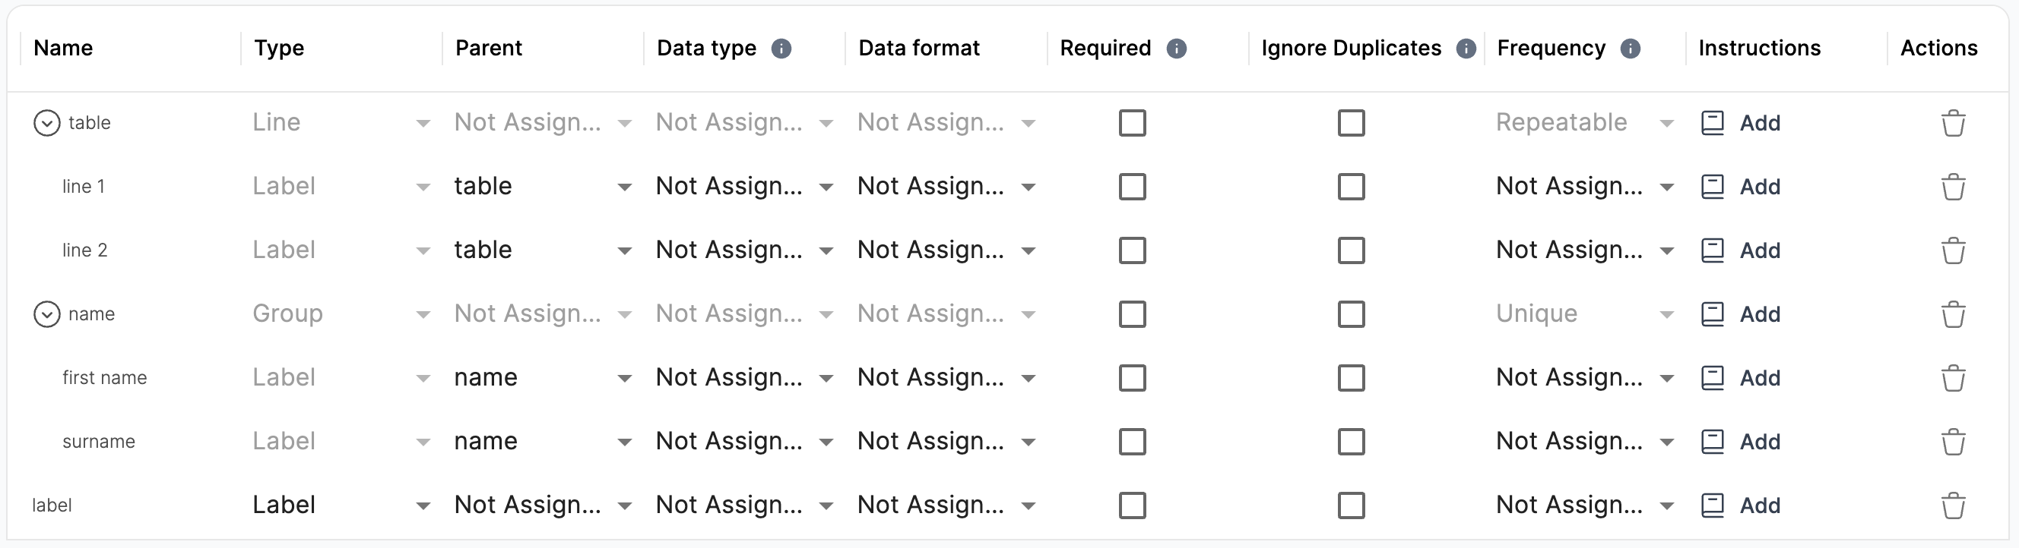Viewport: 2019px width, 548px height.
Task: Delete the table row with trash icon
Action: 1952,123
